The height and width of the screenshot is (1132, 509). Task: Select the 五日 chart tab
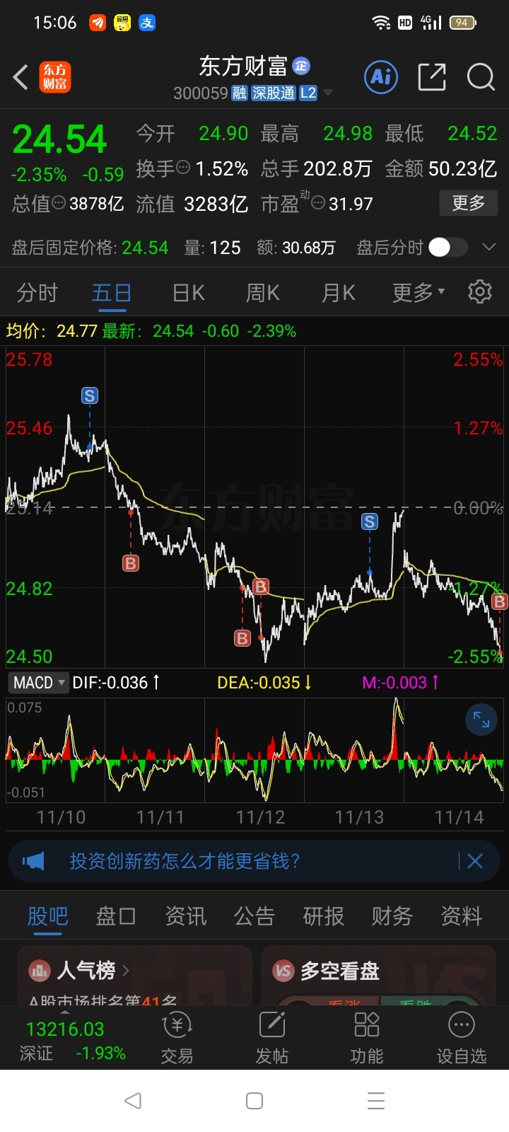click(x=112, y=292)
